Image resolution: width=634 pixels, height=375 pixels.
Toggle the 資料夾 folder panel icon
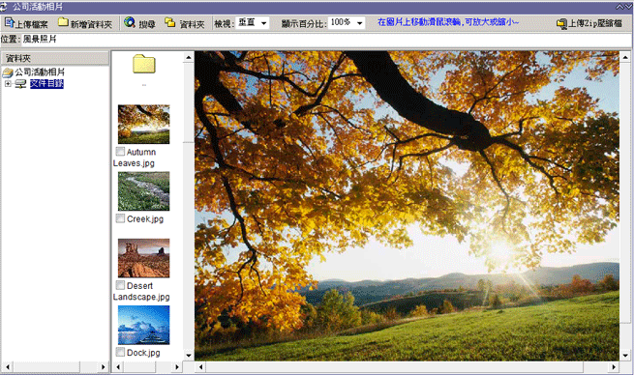click(x=169, y=22)
